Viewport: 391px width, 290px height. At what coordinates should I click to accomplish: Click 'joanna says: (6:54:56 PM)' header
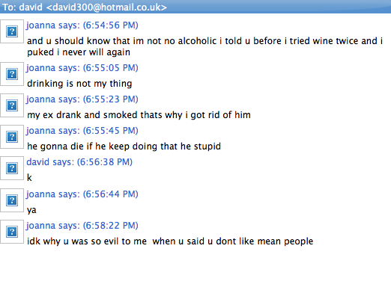coord(82,25)
